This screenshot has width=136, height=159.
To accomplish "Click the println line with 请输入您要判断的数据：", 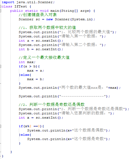I will (67, 113).
